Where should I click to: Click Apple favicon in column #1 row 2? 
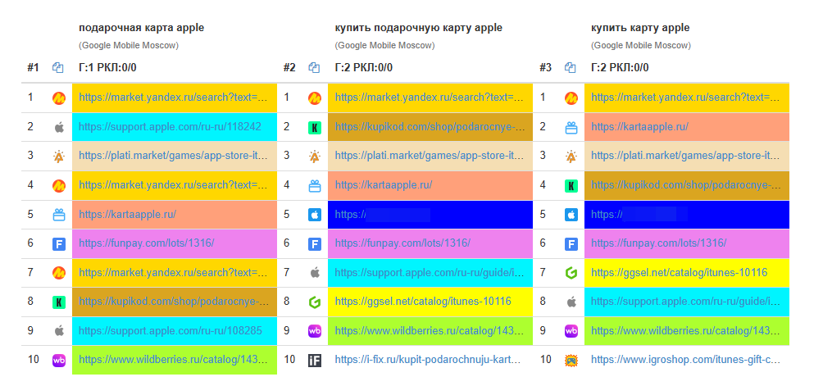pos(59,127)
